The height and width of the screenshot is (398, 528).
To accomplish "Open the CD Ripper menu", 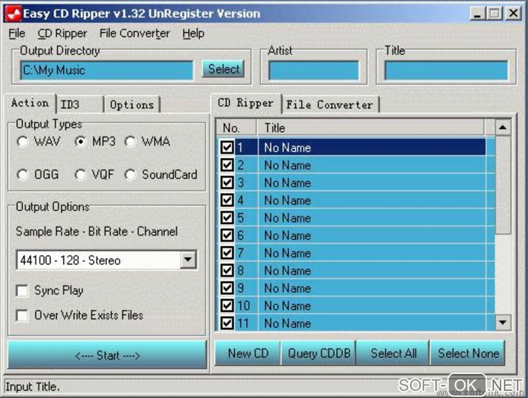I will 62,34.
